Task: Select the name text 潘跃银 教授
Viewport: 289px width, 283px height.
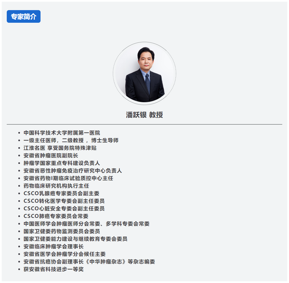Action: [144, 115]
